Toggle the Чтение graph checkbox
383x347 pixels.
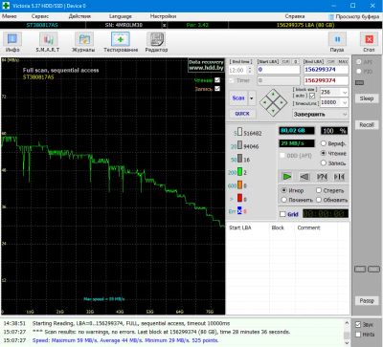click(217, 80)
